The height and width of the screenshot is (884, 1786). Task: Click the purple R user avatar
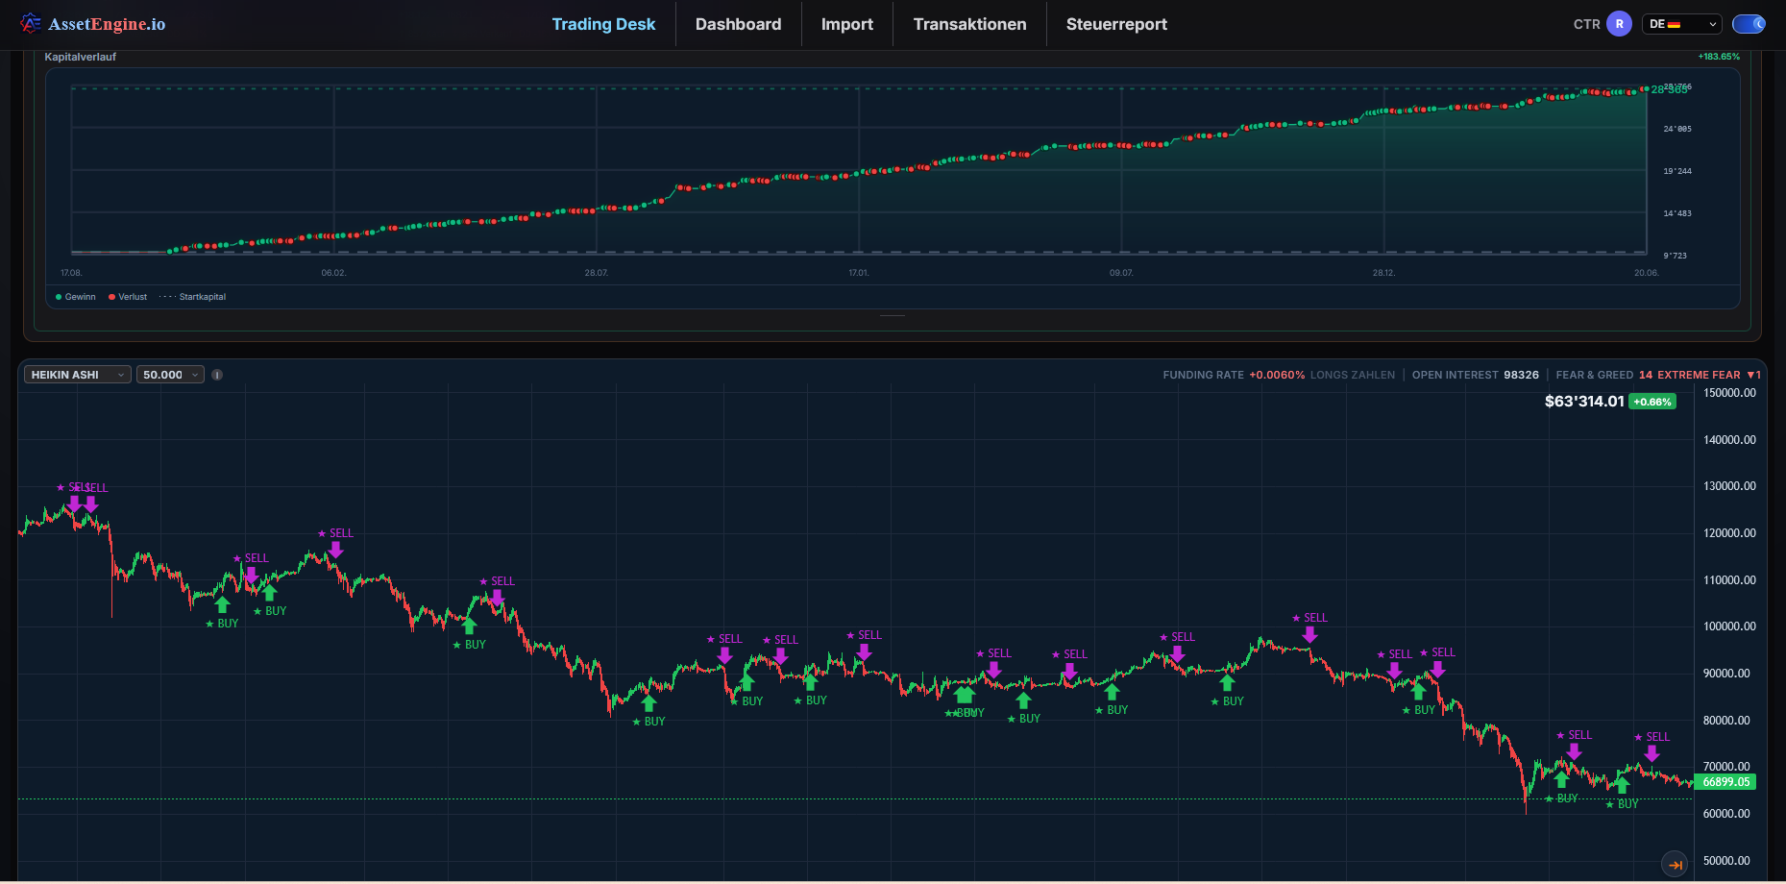1619,24
